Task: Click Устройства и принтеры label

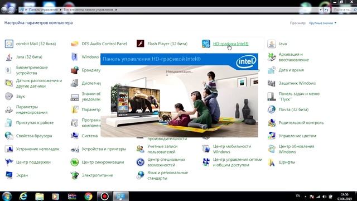Action: [104, 149]
